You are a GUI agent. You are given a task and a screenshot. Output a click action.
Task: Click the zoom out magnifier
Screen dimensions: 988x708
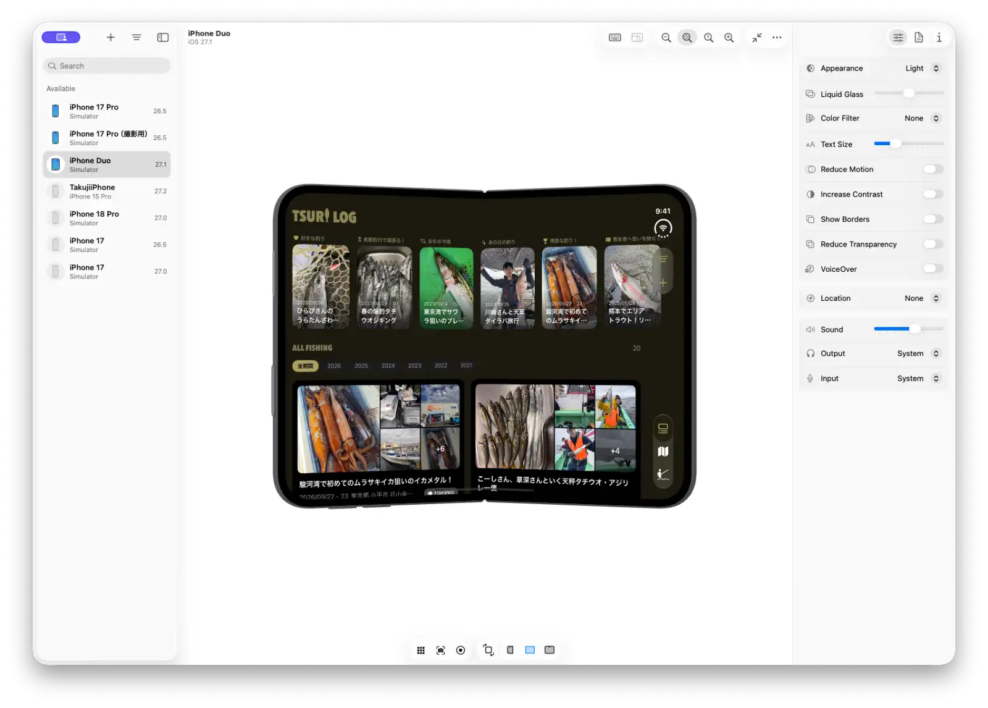coord(666,38)
